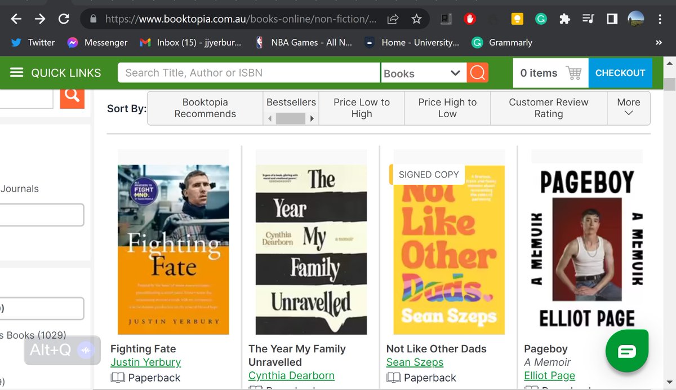Open the Messenger bookmark

point(97,42)
